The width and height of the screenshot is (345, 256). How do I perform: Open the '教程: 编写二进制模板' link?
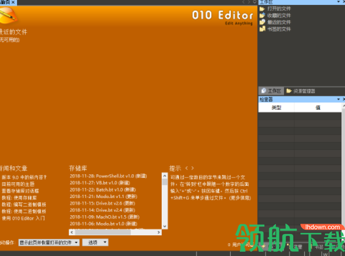[24, 204]
